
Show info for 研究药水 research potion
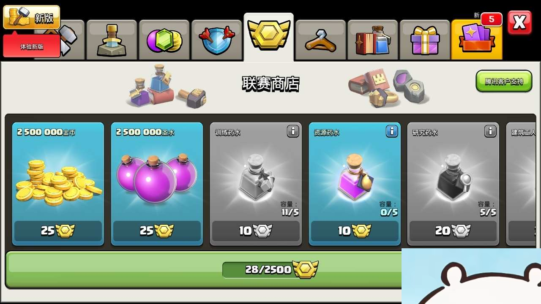(x=490, y=131)
